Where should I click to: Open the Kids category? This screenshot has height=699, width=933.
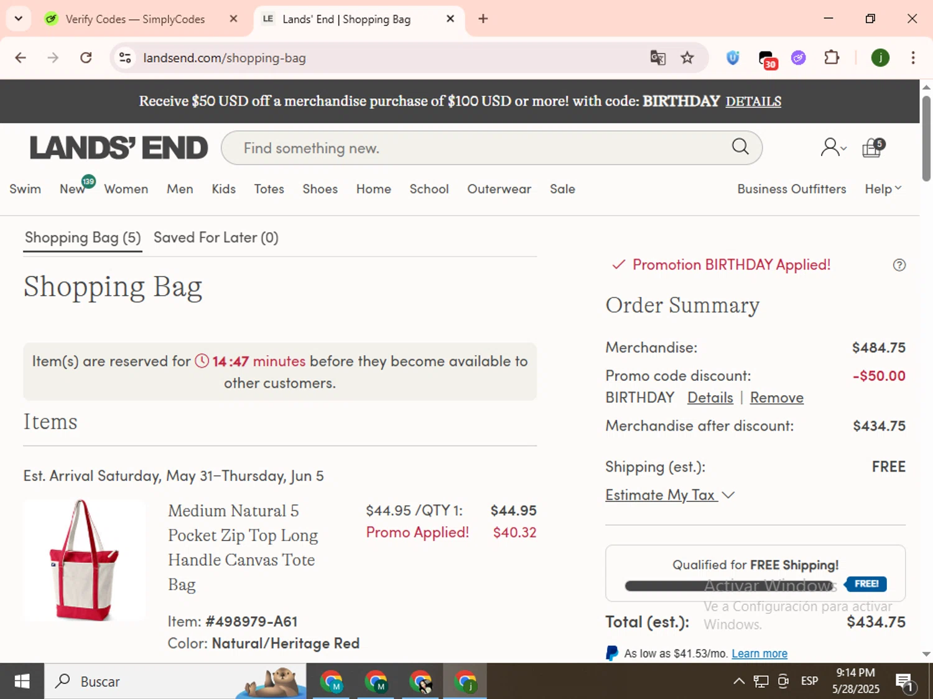(x=223, y=189)
